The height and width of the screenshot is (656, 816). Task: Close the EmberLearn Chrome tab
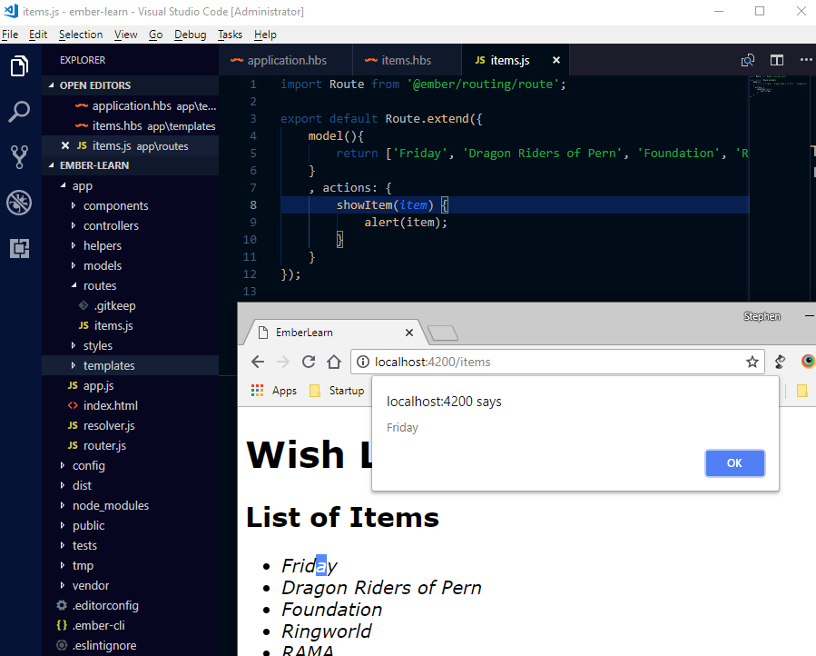(x=409, y=333)
